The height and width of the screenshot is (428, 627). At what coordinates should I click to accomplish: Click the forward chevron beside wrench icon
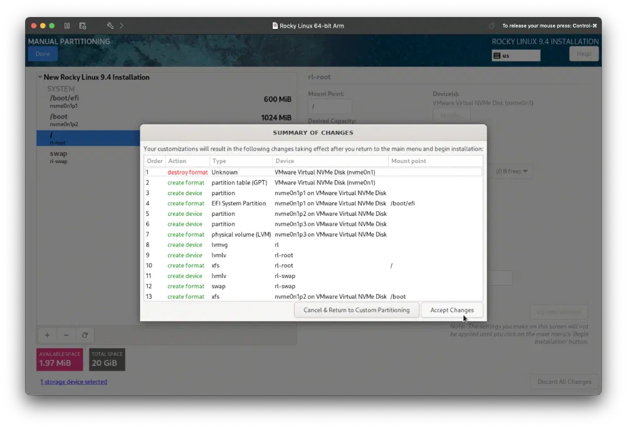coord(122,26)
